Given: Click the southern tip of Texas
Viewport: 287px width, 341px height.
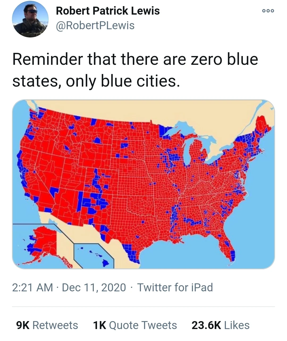Looking at the screenshot, I should [x=132, y=255].
